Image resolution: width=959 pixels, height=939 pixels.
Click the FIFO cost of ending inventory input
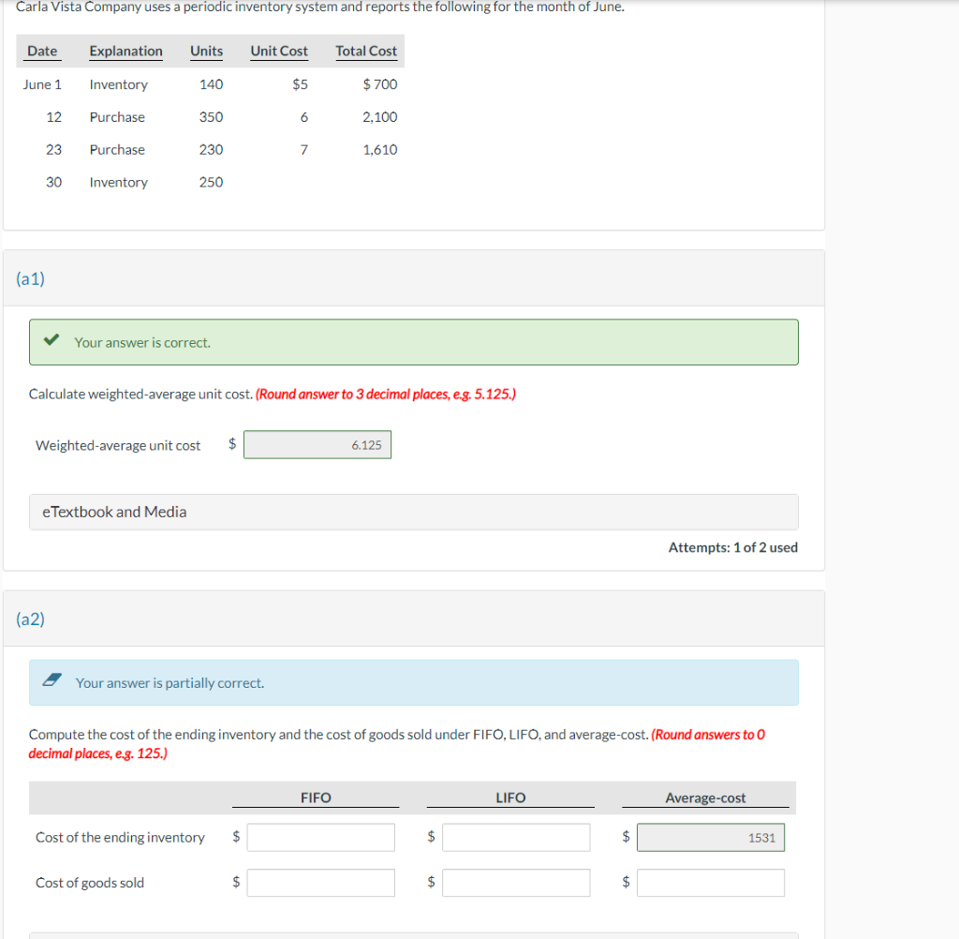[x=320, y=837]
